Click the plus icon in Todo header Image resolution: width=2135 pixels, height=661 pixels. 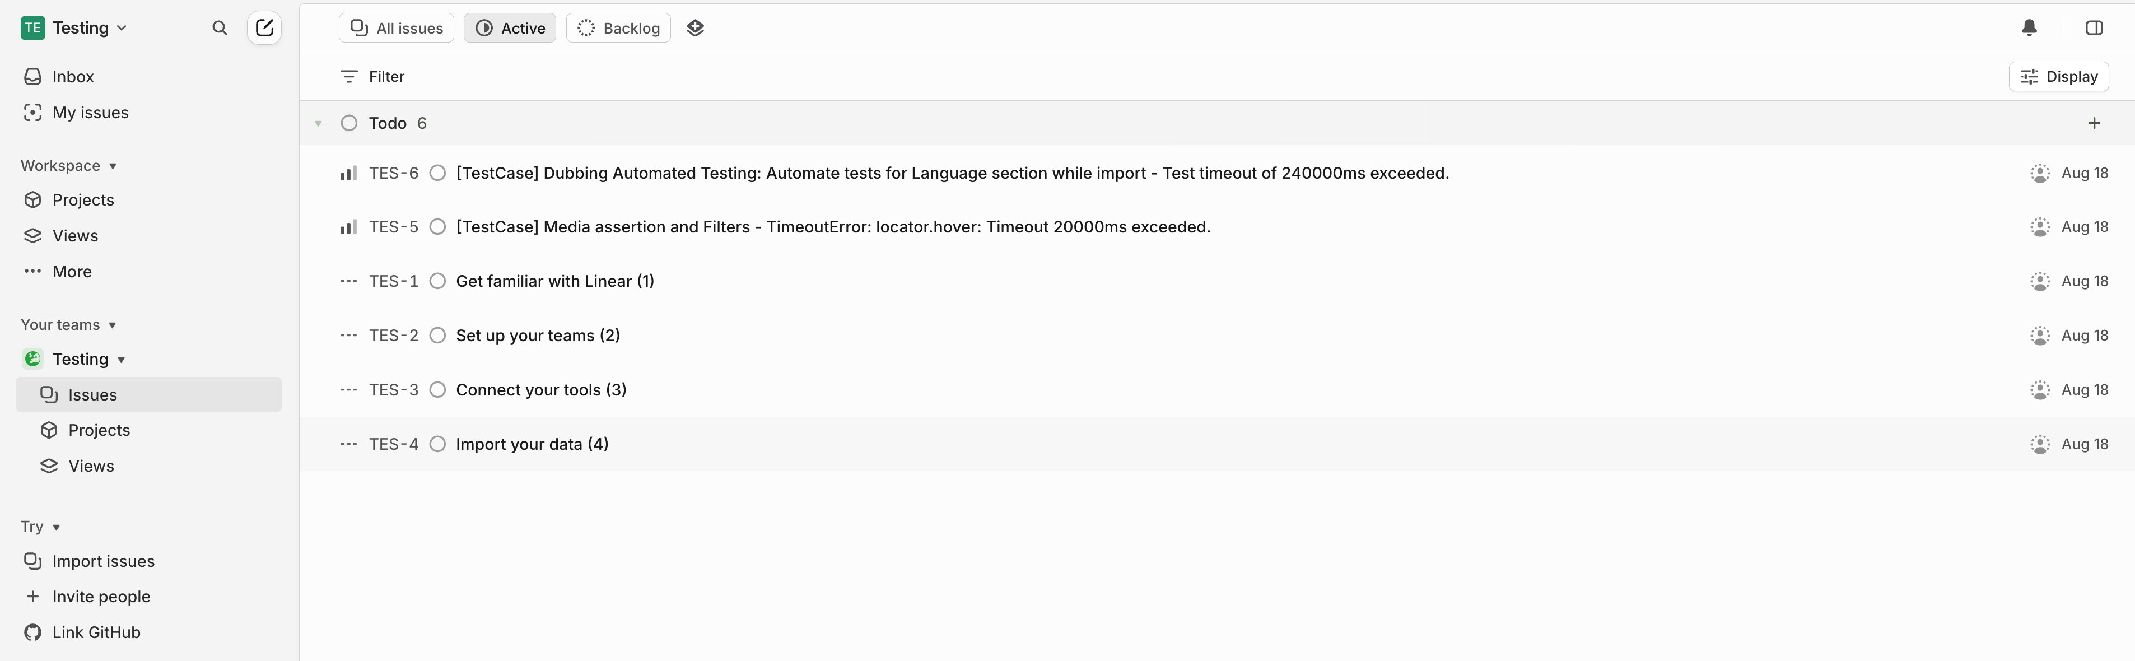coord(2094,124)
